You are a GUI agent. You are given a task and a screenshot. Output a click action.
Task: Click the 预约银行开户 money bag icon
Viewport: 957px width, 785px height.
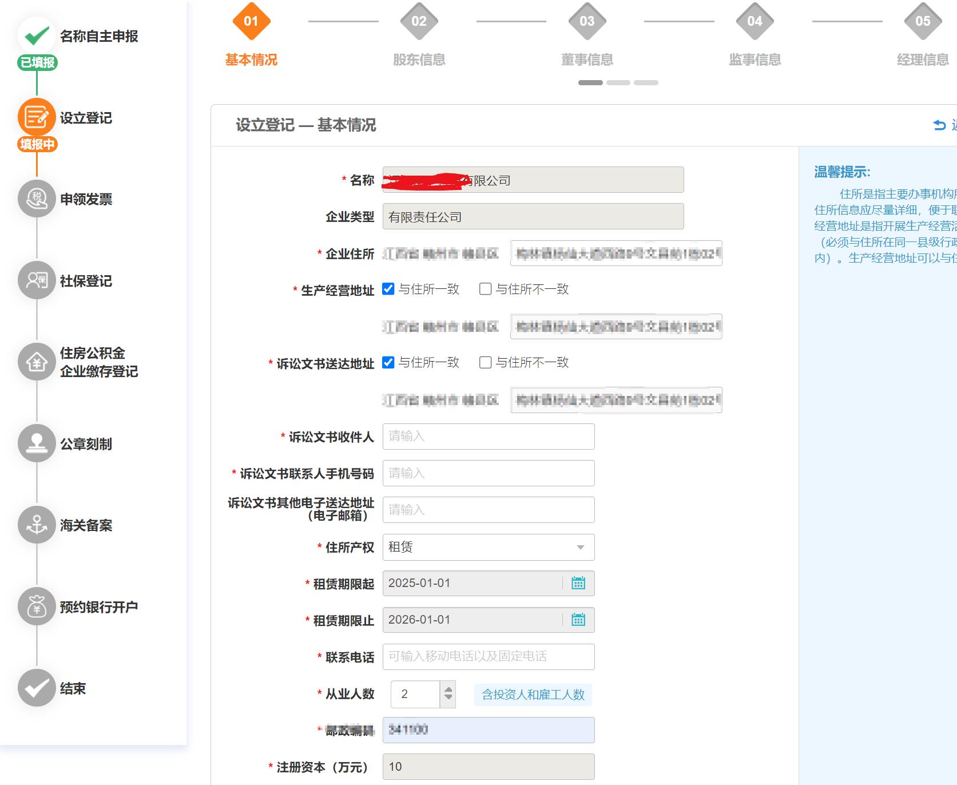click(x=37, y=606)
